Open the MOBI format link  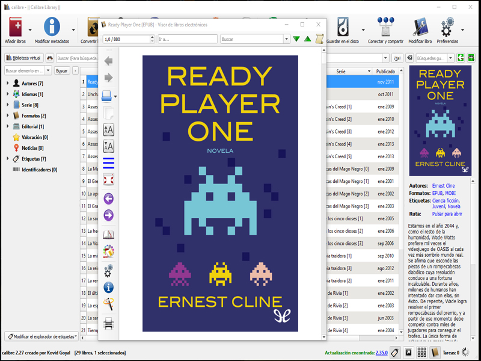pyautogui.click(x=450, y=193)
